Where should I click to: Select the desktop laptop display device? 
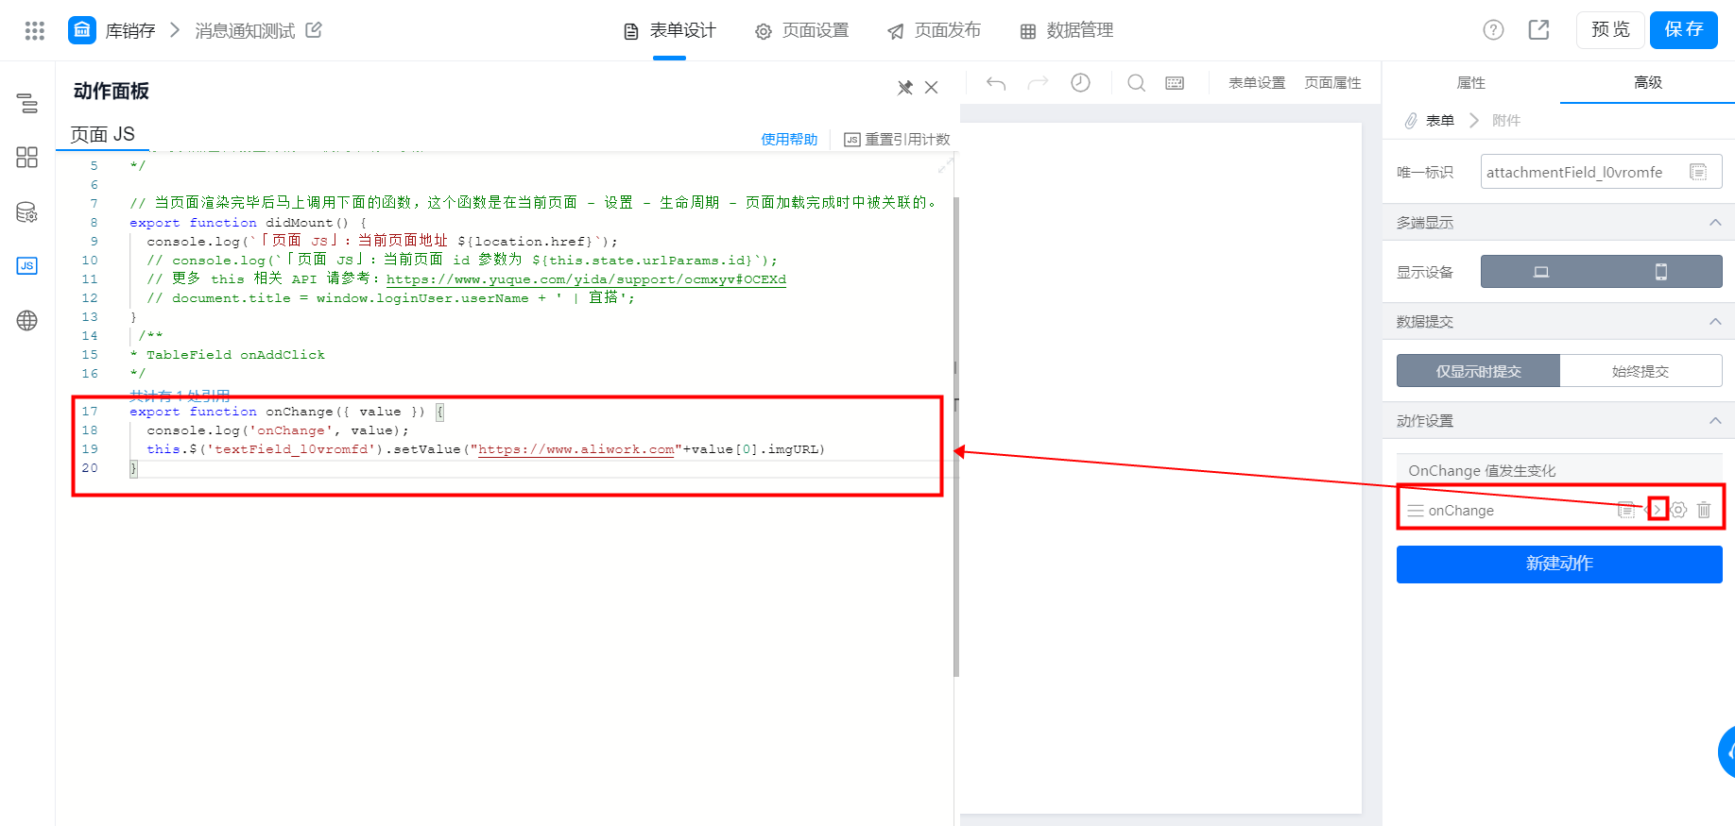pos(1541,272)
